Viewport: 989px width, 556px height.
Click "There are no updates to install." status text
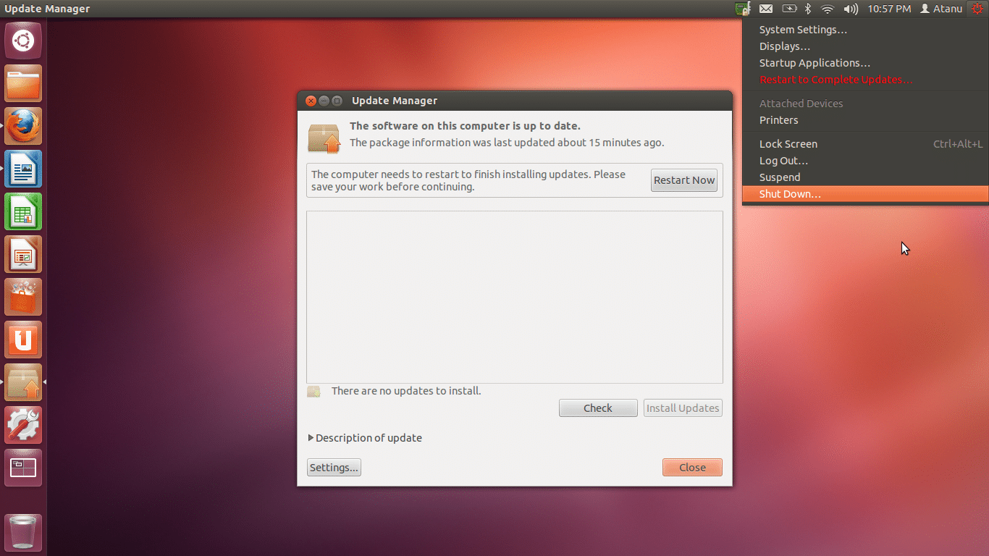tap(406, 391)
